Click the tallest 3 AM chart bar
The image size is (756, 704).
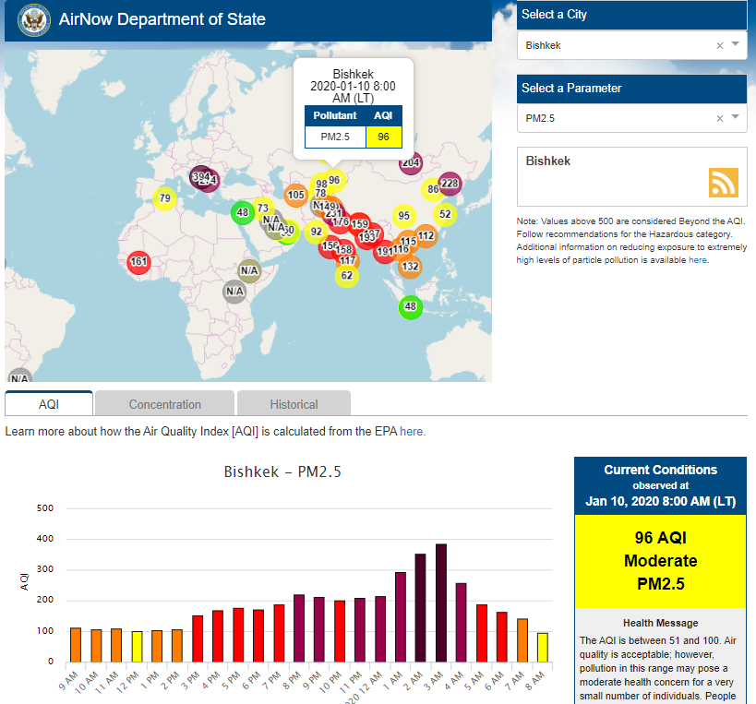441,603
